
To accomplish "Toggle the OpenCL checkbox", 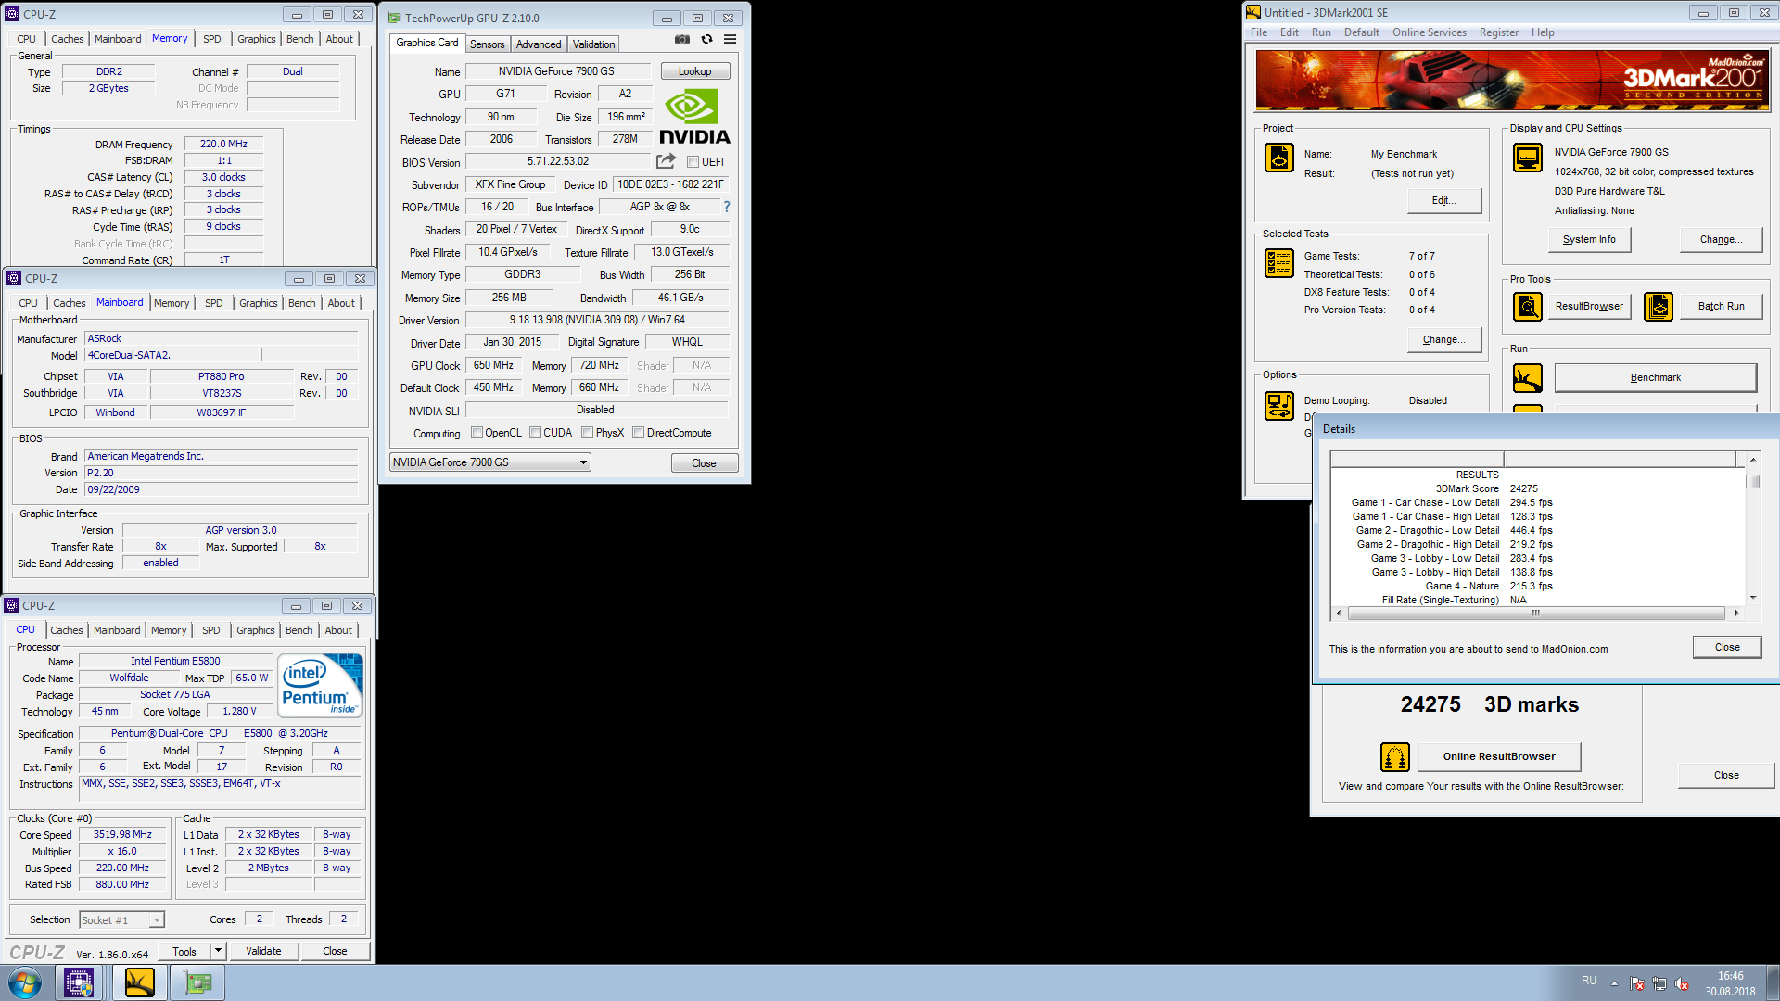I will (x=477, y=433).
